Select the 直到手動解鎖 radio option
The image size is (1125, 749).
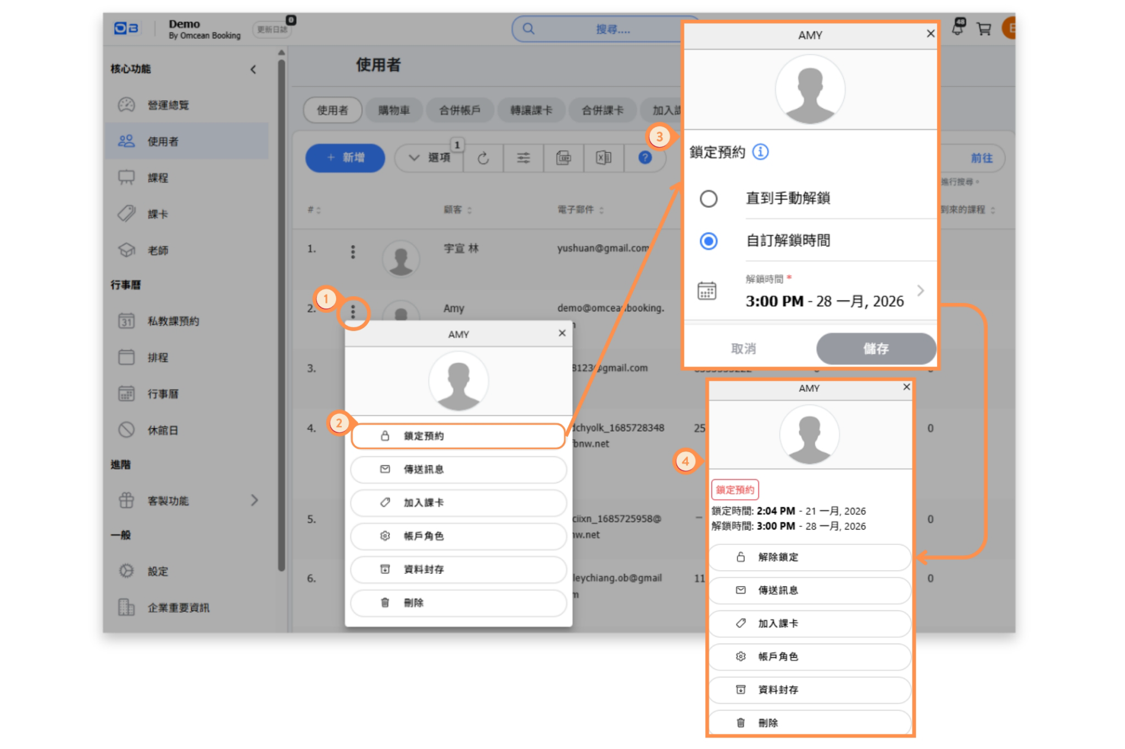point(709,199)
